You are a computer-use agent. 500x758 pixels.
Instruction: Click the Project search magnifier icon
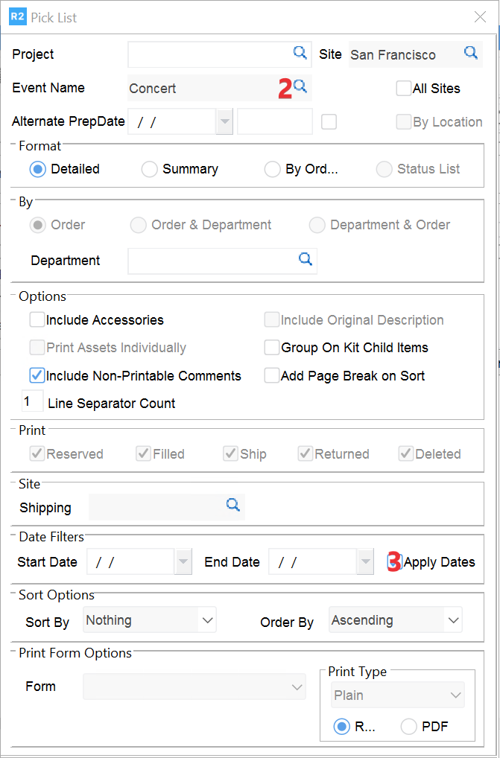300,53
